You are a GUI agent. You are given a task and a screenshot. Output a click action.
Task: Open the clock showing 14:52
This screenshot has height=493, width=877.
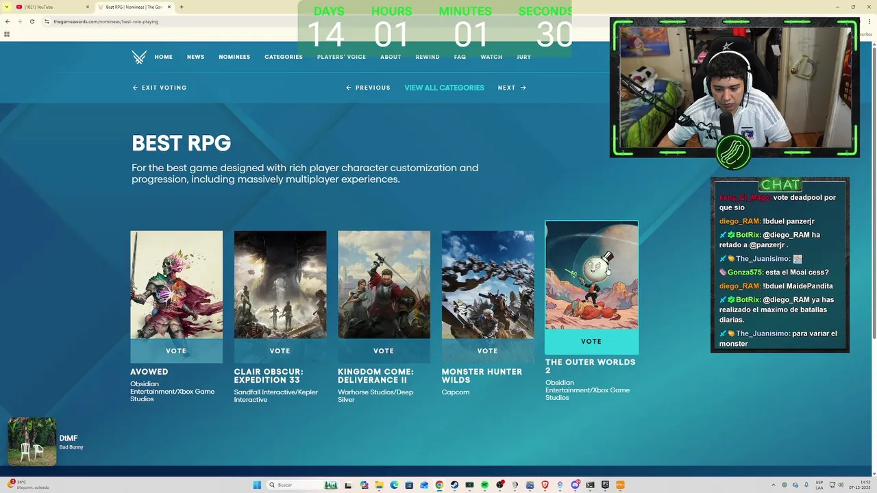point(860,485)
